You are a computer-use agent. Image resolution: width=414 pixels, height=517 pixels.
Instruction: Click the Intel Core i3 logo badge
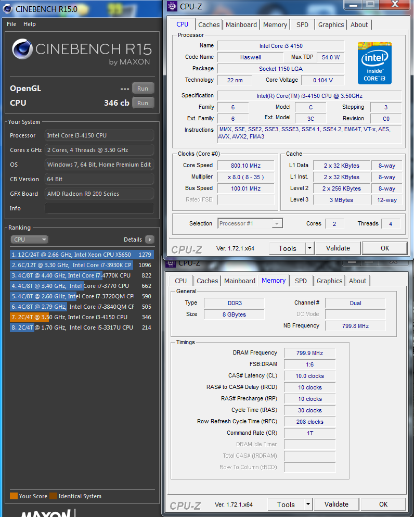(x=374, y=63)
